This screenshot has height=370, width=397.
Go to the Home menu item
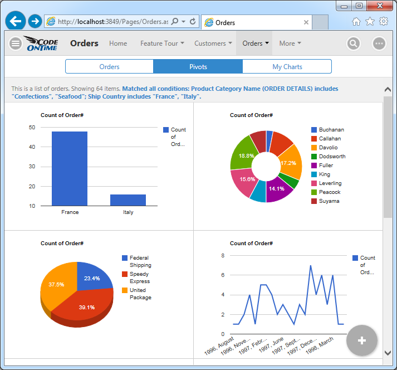(x=118, y=43)
